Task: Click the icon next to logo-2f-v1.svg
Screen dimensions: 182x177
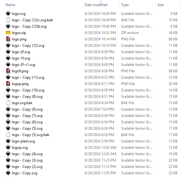Action: point(8,65)
